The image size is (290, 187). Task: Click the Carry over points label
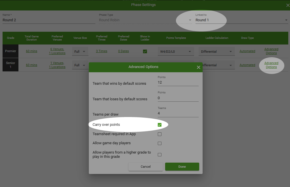pos(106,125)
